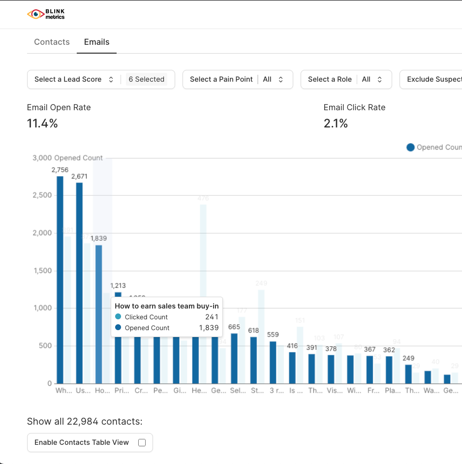Click the Blink Metrics eye logo
This screenshot has width=462, height=464.
(35, 14)
